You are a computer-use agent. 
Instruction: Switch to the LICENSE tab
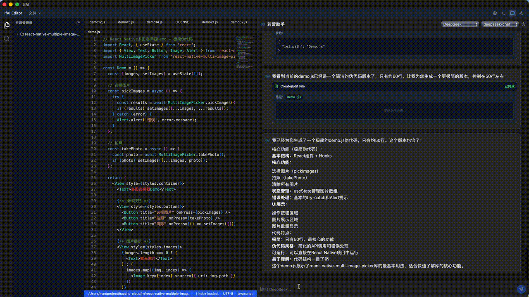[x=182, y=22]
